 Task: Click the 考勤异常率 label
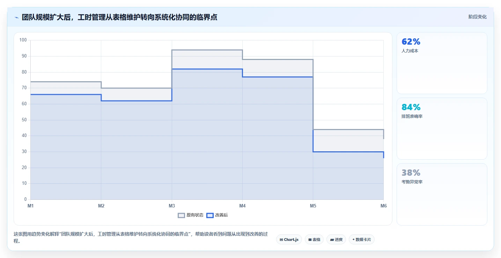[412, 182]
